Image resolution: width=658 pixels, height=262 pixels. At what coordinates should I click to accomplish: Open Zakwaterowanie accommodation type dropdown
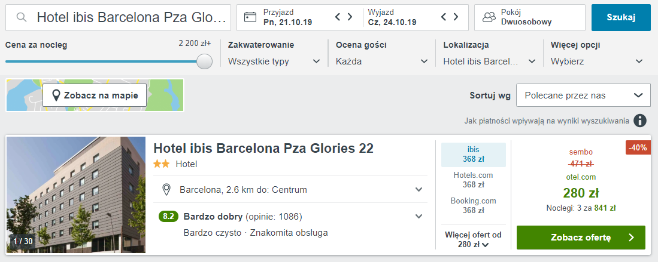[x=274, y=61]
